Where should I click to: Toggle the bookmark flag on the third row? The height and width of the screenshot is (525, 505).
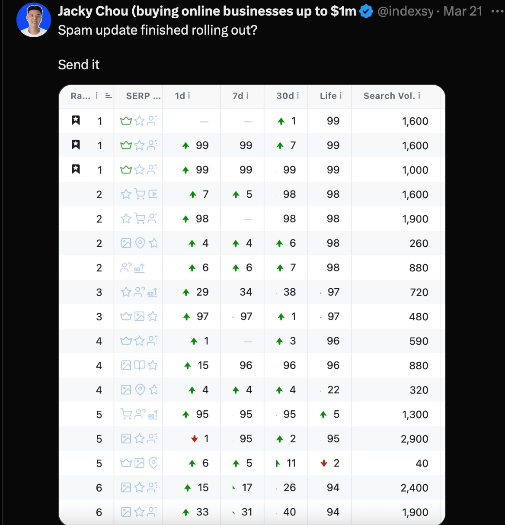tap(76, 169)
